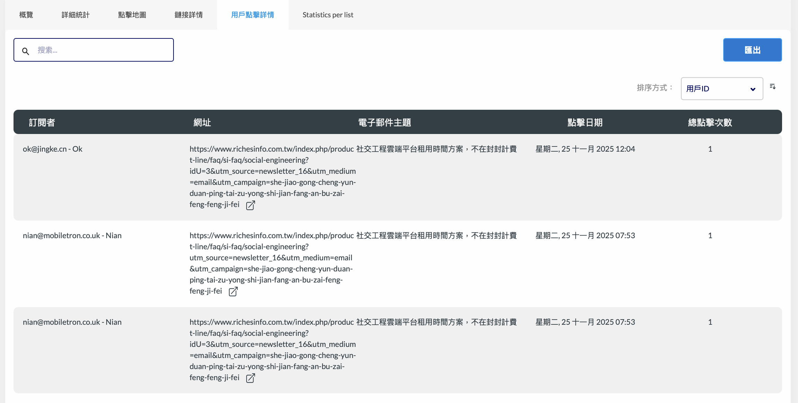Image resolution: width=798 pixels, height=403 pixels.
Task: Open external link icon in third row
Action: [x=250, y=378]
